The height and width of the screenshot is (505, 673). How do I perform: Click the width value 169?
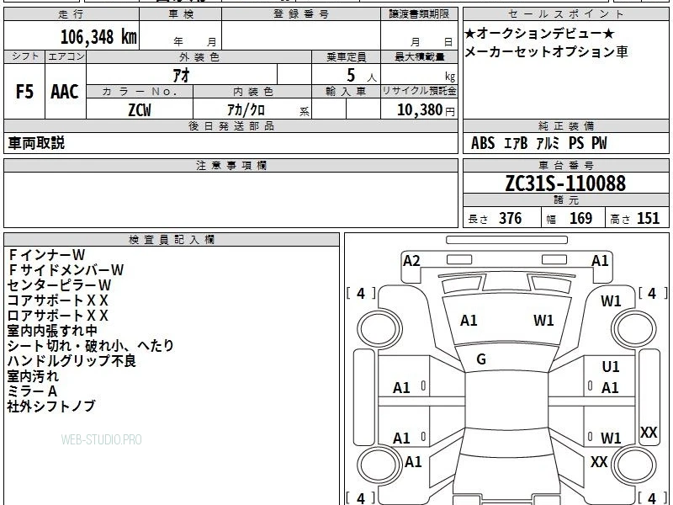pyautogui.click(x=580, y=218)
